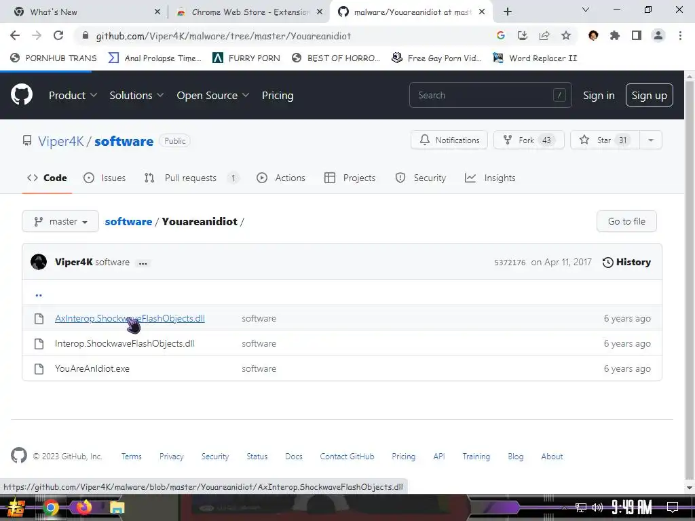Close the Chrome Web Store tab
695x521 pixels.
320,12
